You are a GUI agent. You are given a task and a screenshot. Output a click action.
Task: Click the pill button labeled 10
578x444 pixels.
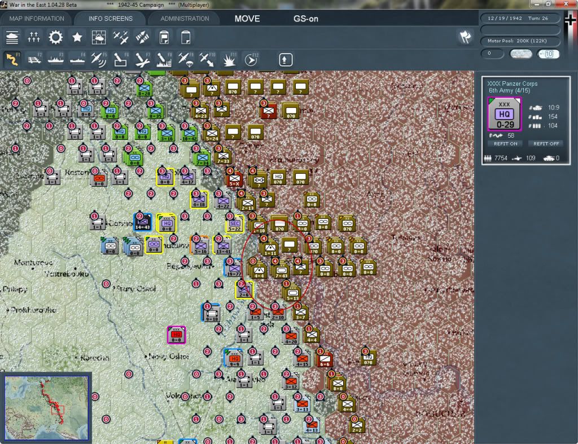click(x=548, y=54)
